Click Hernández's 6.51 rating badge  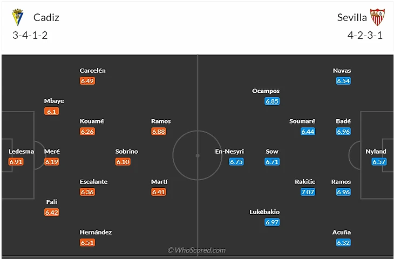pyautogui.click(x=87, y=243)
